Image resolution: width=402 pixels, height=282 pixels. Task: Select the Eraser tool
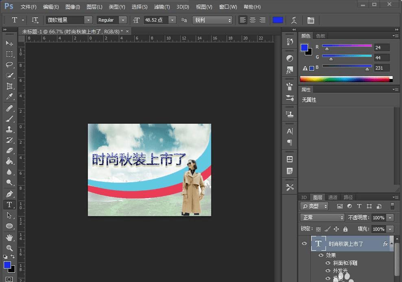(9, 151)
